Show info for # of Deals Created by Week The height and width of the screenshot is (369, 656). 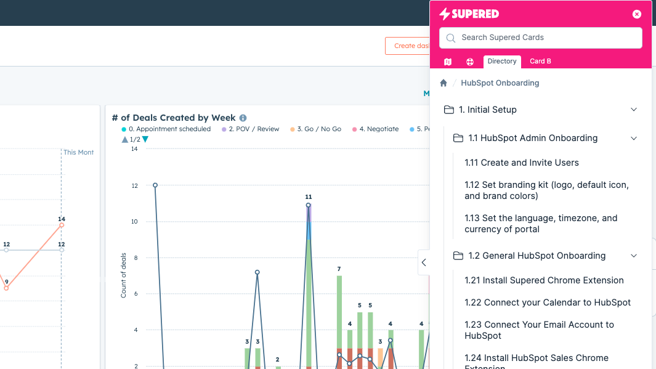point(243,118)
